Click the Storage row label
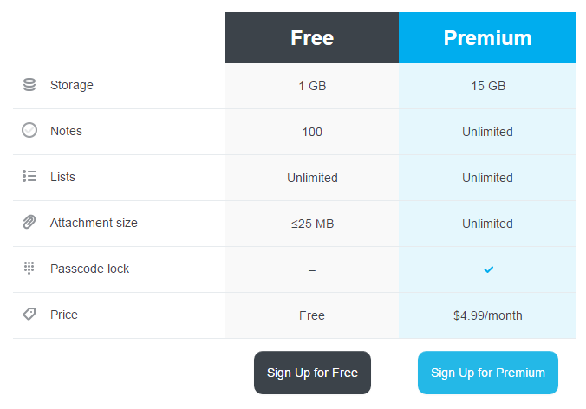The width and height of the screenshot is (586, 409). pos(72,85)
